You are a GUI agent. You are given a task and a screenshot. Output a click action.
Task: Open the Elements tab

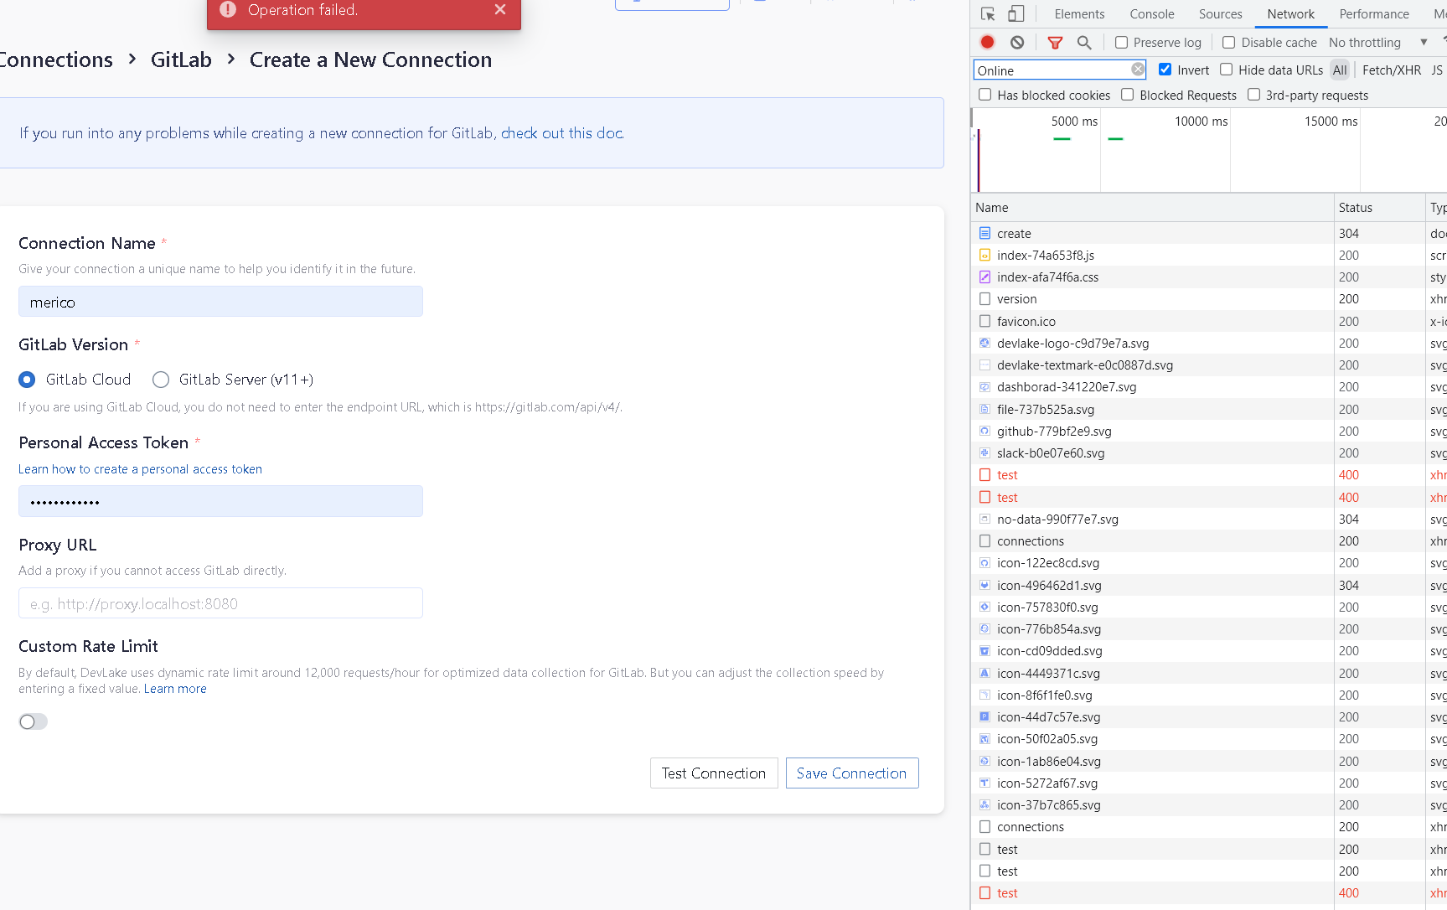[x=1079, y=14]
